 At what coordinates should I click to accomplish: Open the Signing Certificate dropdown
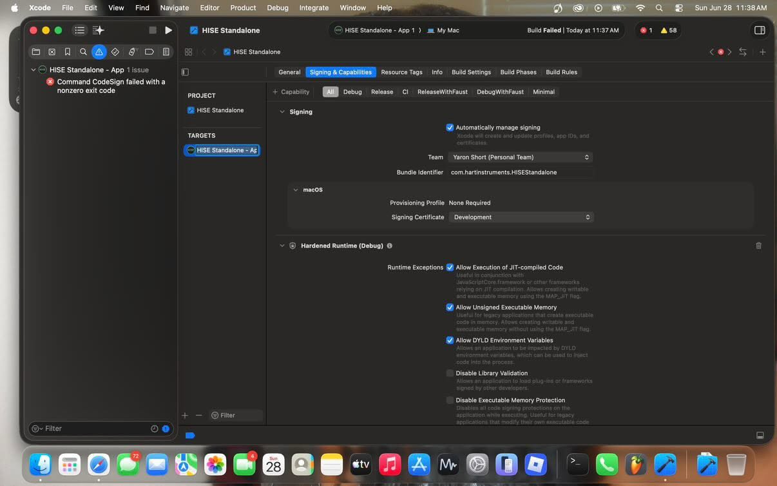point(521,217)
